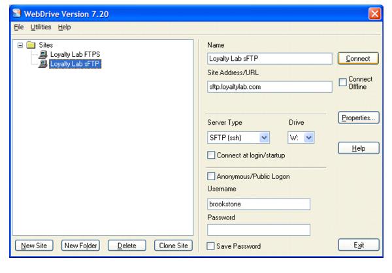This screenshot has width=392, height=273.
Task: Click the New Folder button
Action: point(80,246)
